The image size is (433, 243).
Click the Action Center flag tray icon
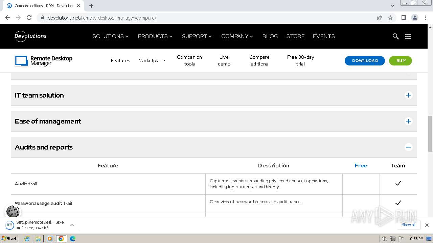coord(401,239)
